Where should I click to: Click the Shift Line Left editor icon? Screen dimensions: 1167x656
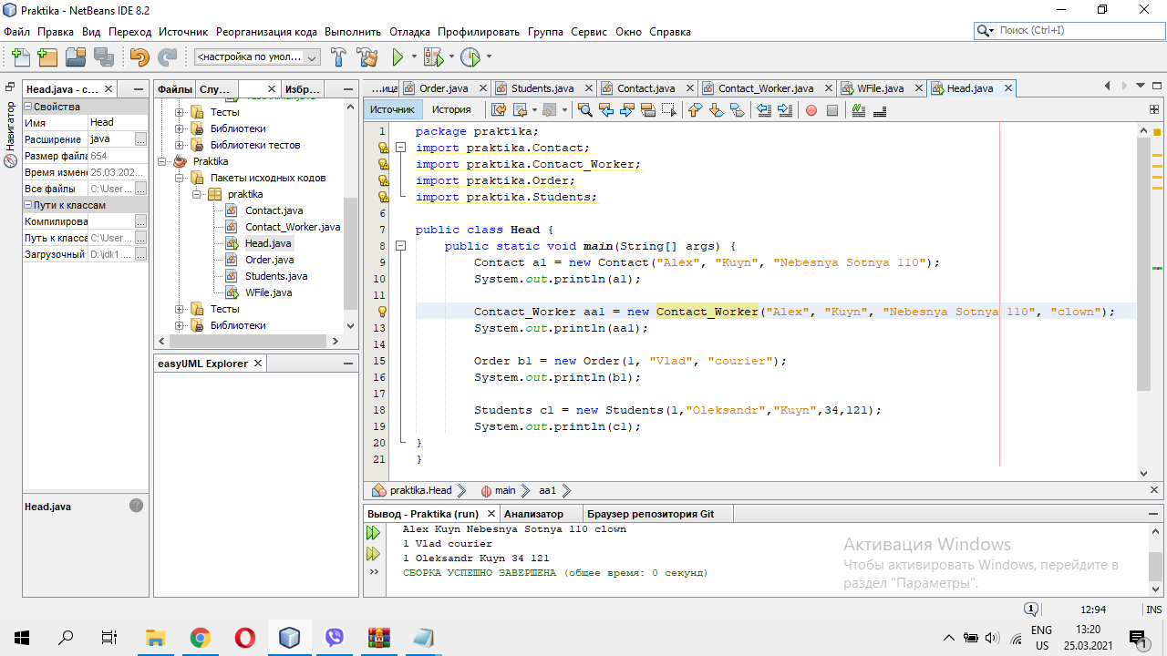coord(763,110)
